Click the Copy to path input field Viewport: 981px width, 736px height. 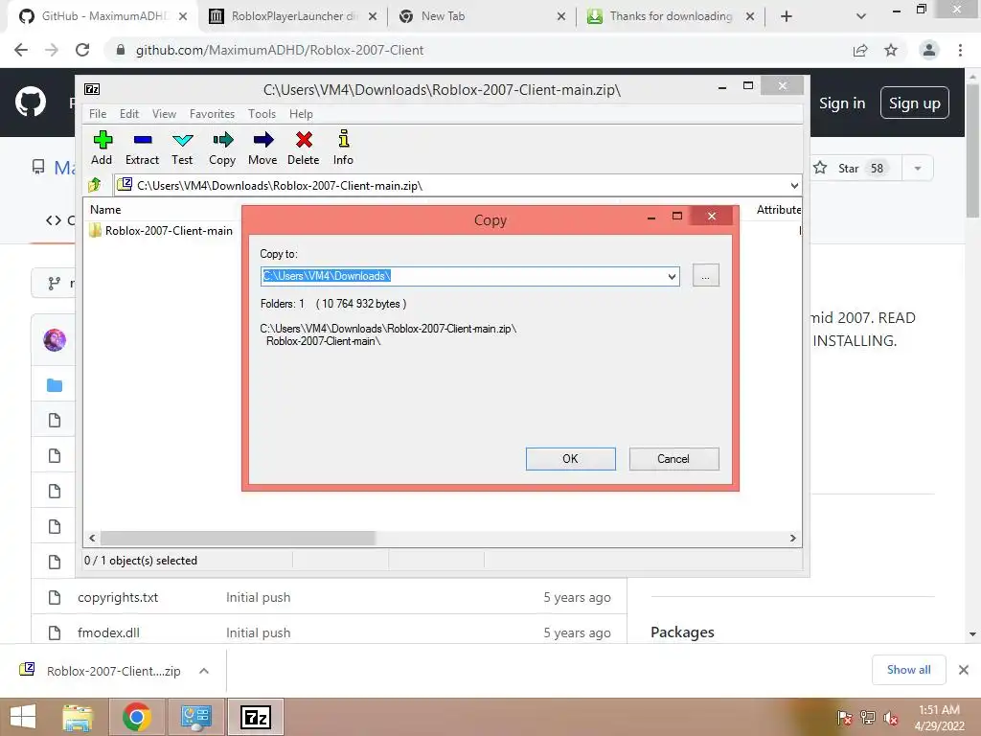pyautogui.click(x=463, y=276)
